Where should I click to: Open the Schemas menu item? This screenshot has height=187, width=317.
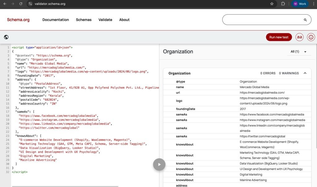[x=84, y=19]
